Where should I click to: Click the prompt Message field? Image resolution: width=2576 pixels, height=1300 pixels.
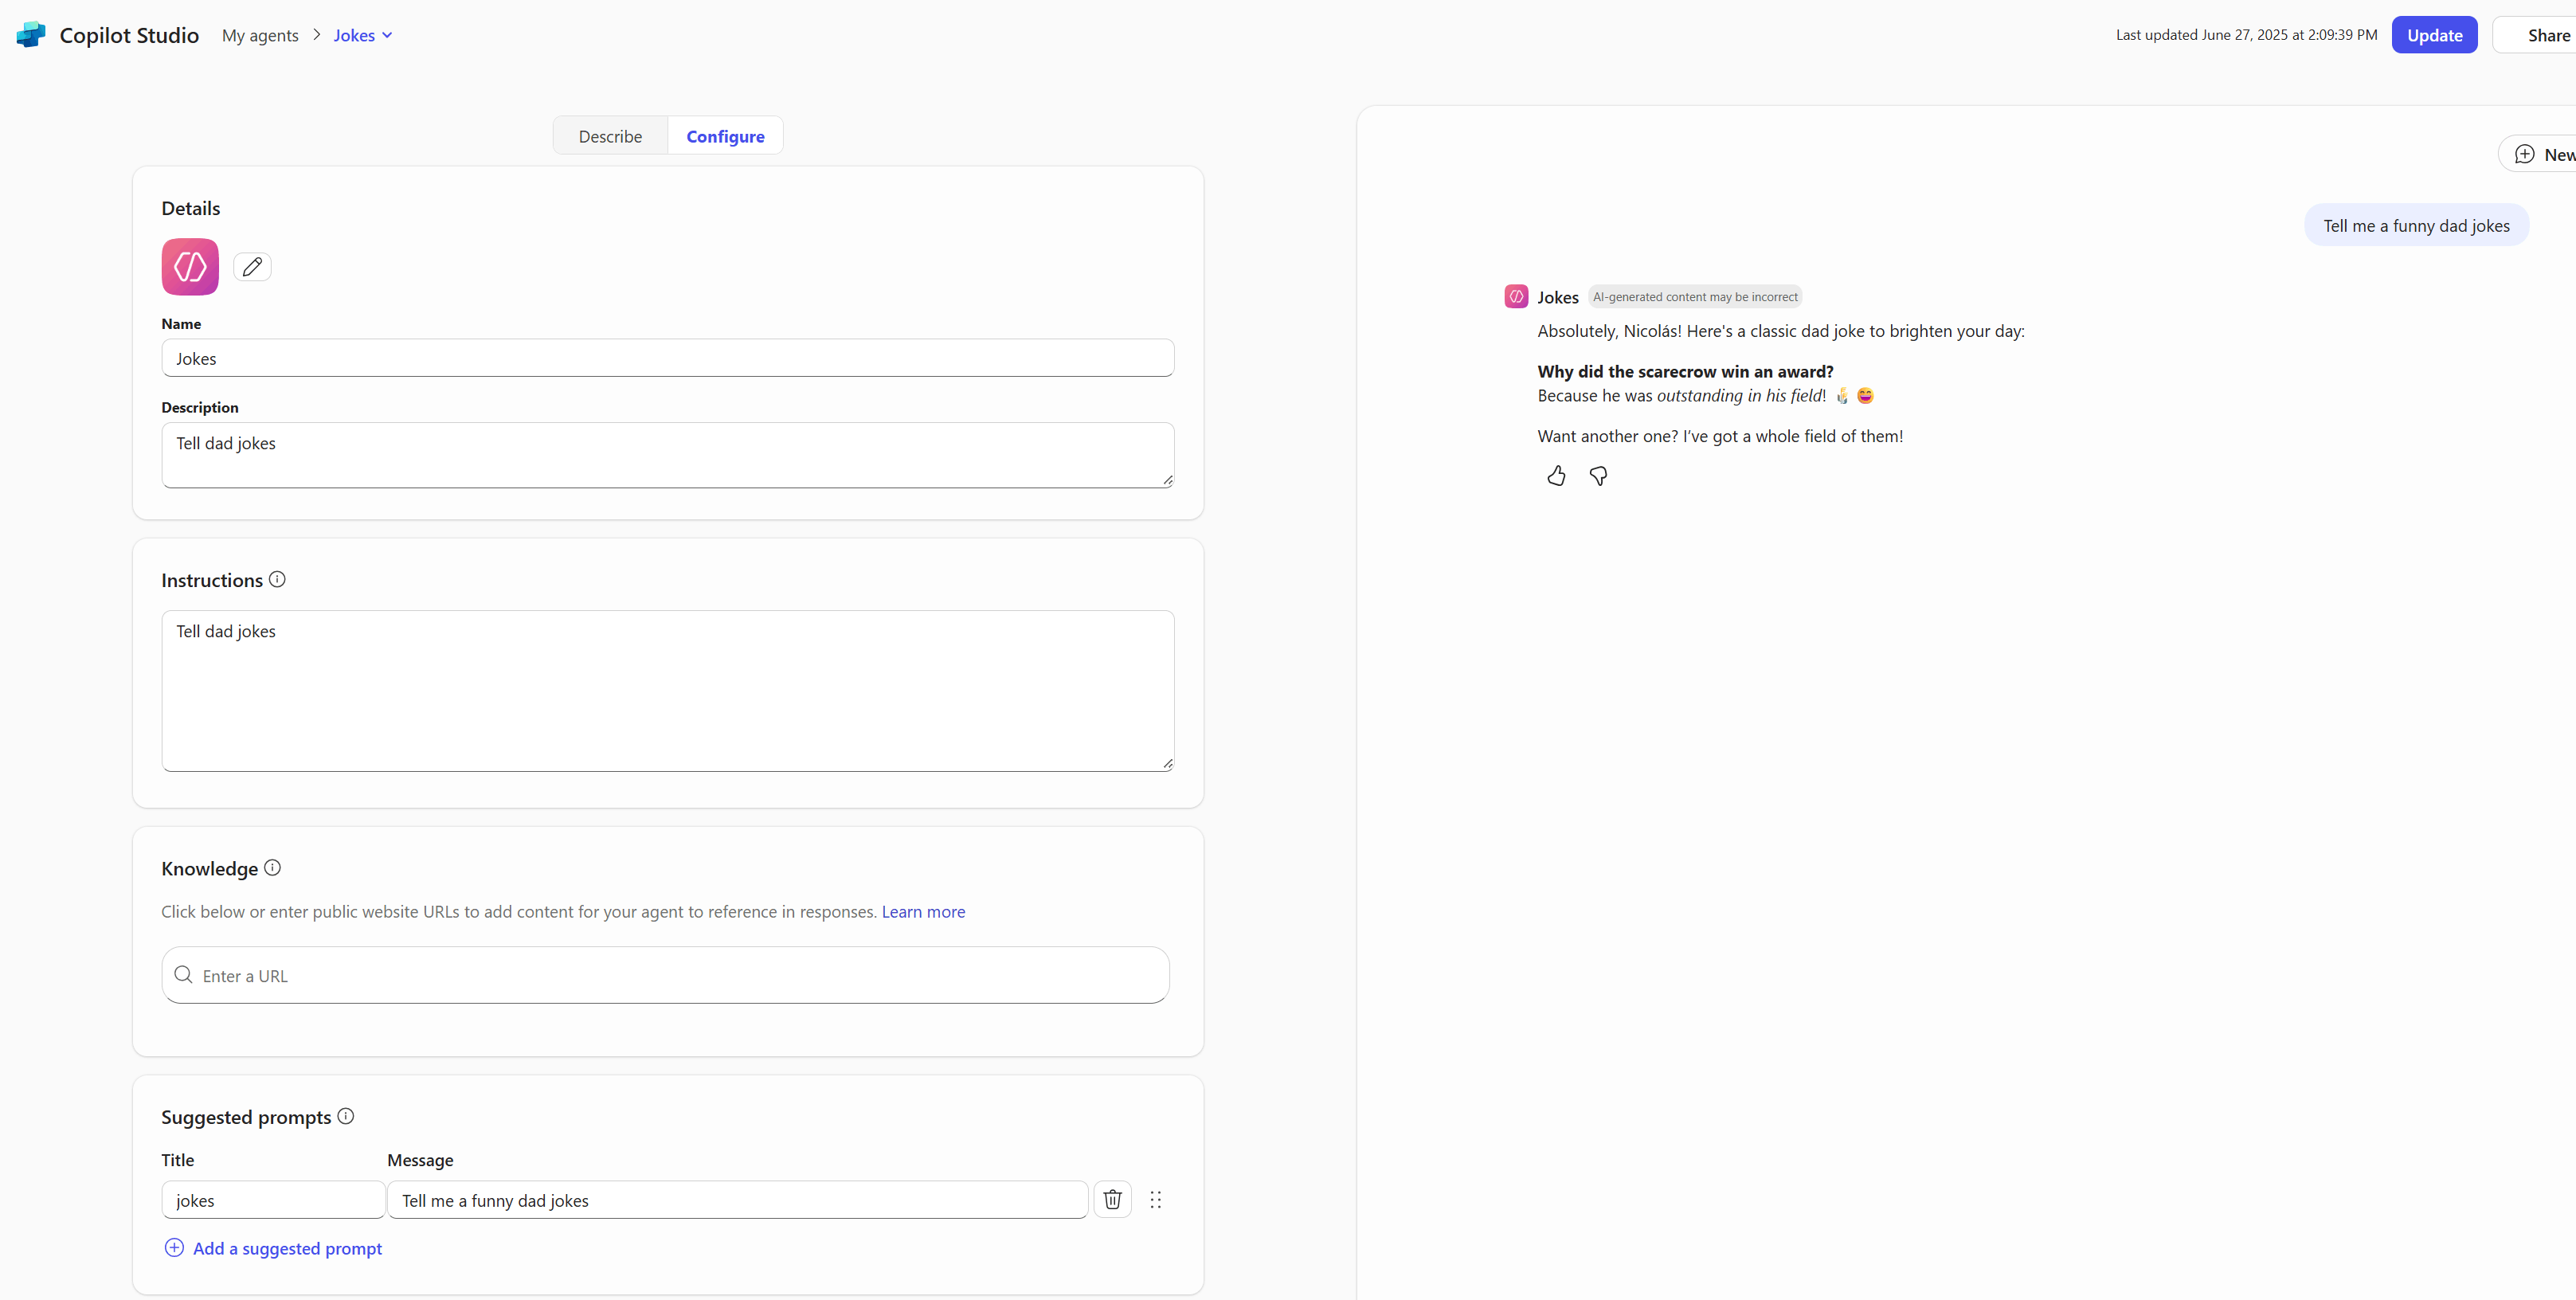[x=737, y=1200]
